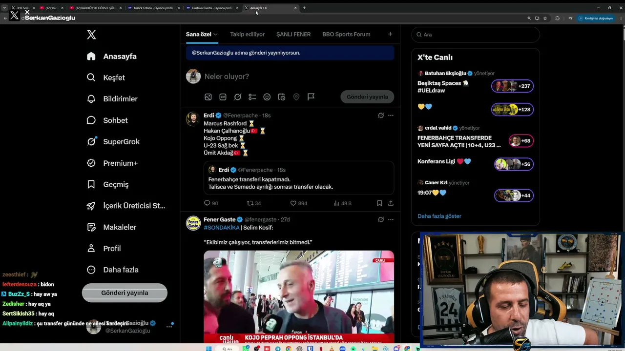The height and width of the screenshot is (351, 625).
Task: Play the Kojo Peprah Oppong video
Action: click(x=299, y=298)
